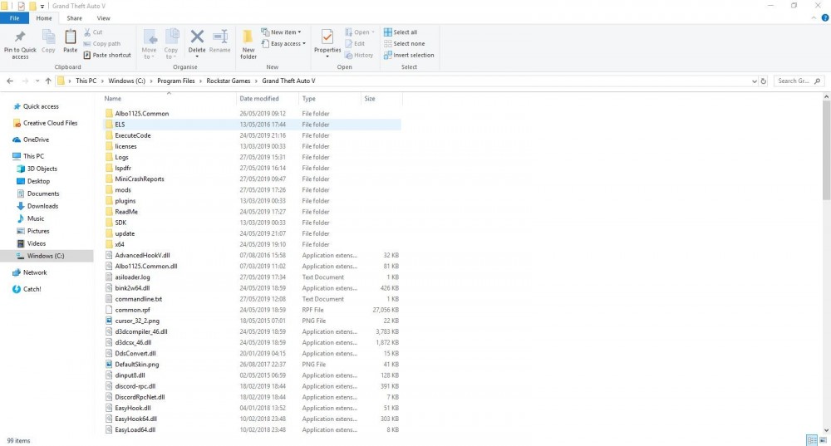Click Edit in Open group
Viewport: 831px width, 446px height.
(x=355, y=44)
